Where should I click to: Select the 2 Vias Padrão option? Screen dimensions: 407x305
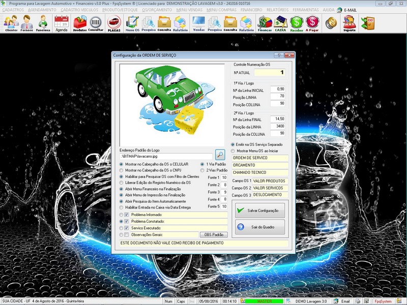click(202, 170)
